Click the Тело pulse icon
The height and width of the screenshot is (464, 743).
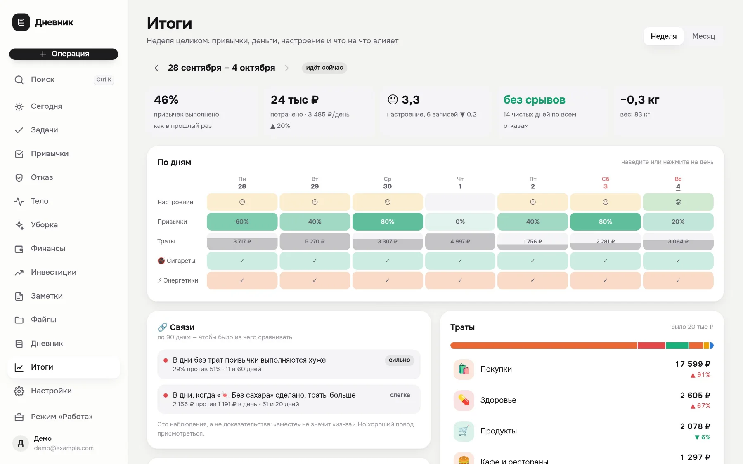(19, 201)
